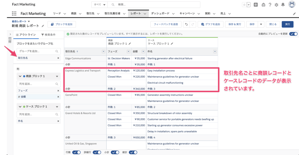Remove the 件名 column with X
This screenshot has width=299, height=155.
58,121
